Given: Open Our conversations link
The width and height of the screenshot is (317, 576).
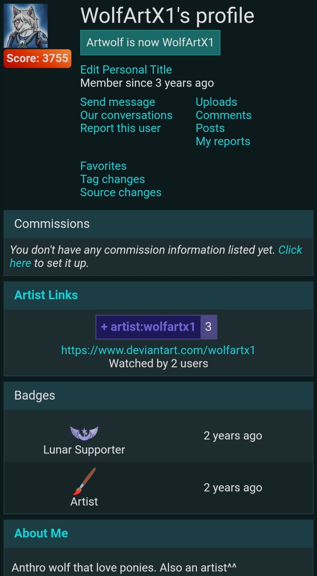Looking at the screenshot, I should click(x=126, y=115).
